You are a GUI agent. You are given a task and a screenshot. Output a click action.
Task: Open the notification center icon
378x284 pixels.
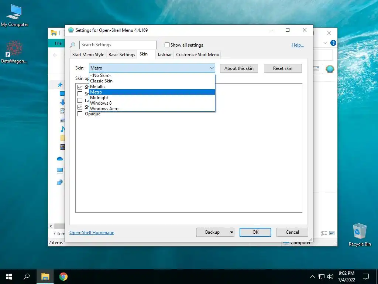tap(366, 277)
